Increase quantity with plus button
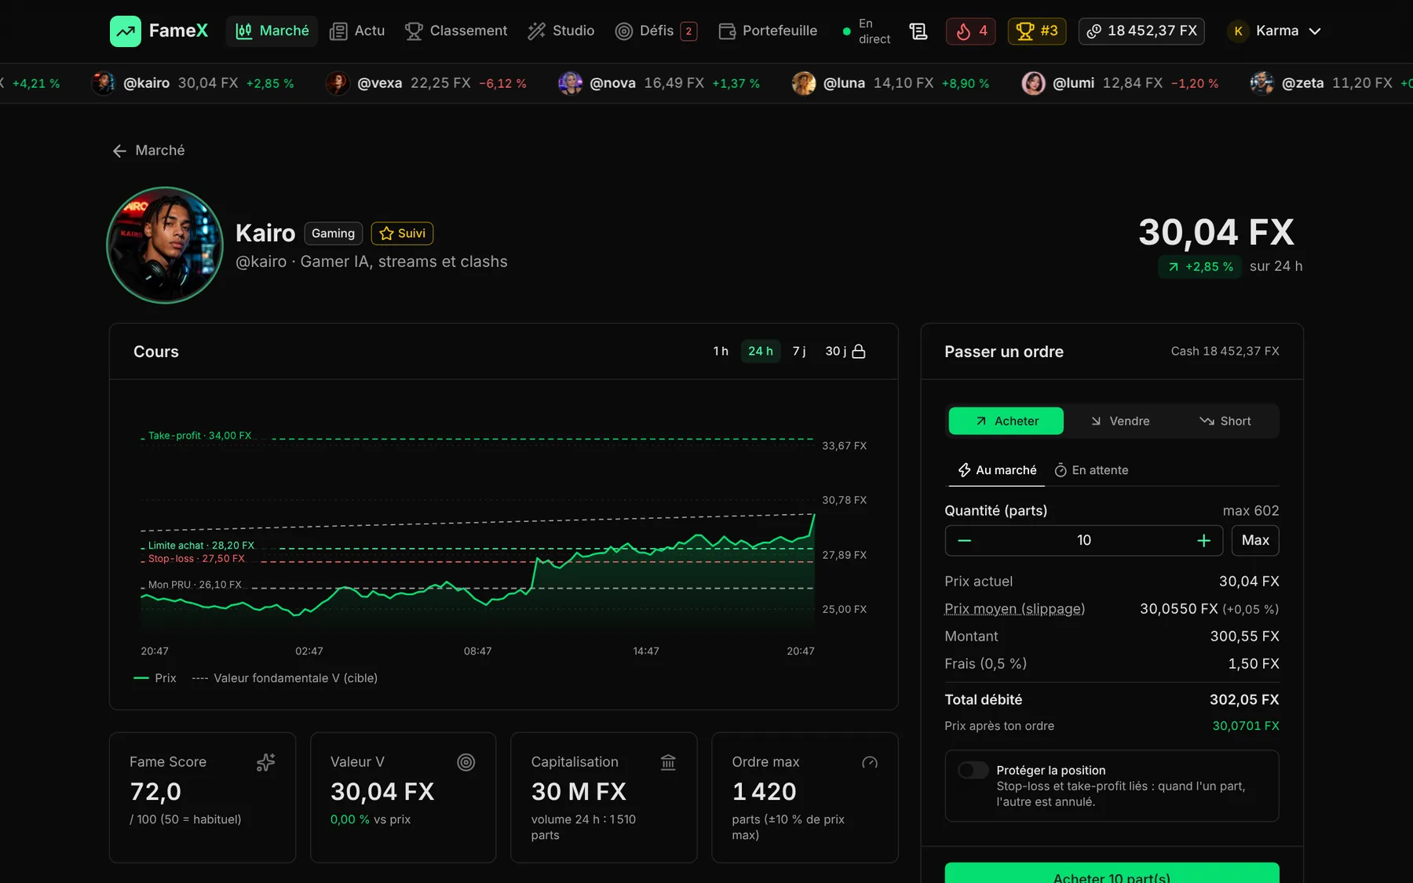The width and height of the screenshot is (1413, 883). (1203, 540)
